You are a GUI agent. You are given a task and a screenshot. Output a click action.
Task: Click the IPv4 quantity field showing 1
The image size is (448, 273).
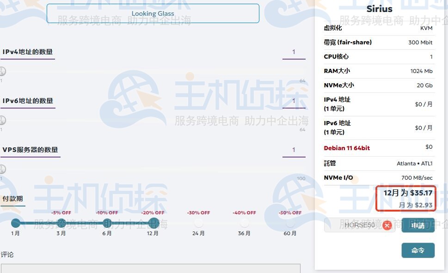pyautogui.click(x=294, y=52)
